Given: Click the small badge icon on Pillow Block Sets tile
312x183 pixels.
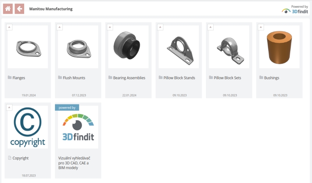Looking at the screenshot, I should point(211,27).
